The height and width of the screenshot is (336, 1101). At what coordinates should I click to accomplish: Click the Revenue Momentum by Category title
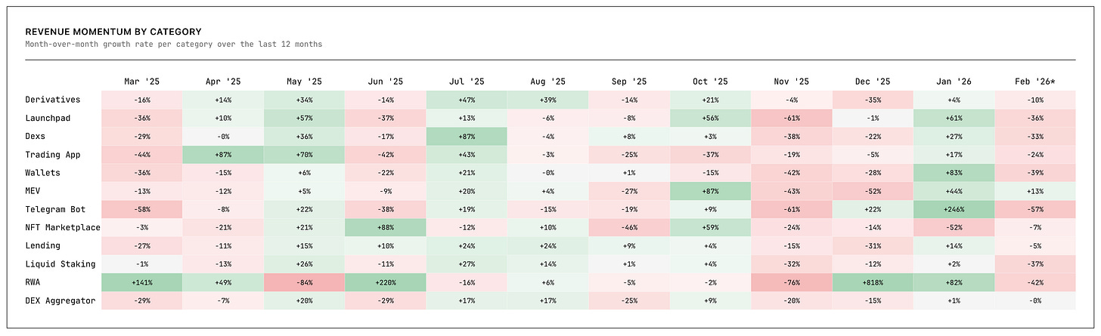[x=113, y=32]
